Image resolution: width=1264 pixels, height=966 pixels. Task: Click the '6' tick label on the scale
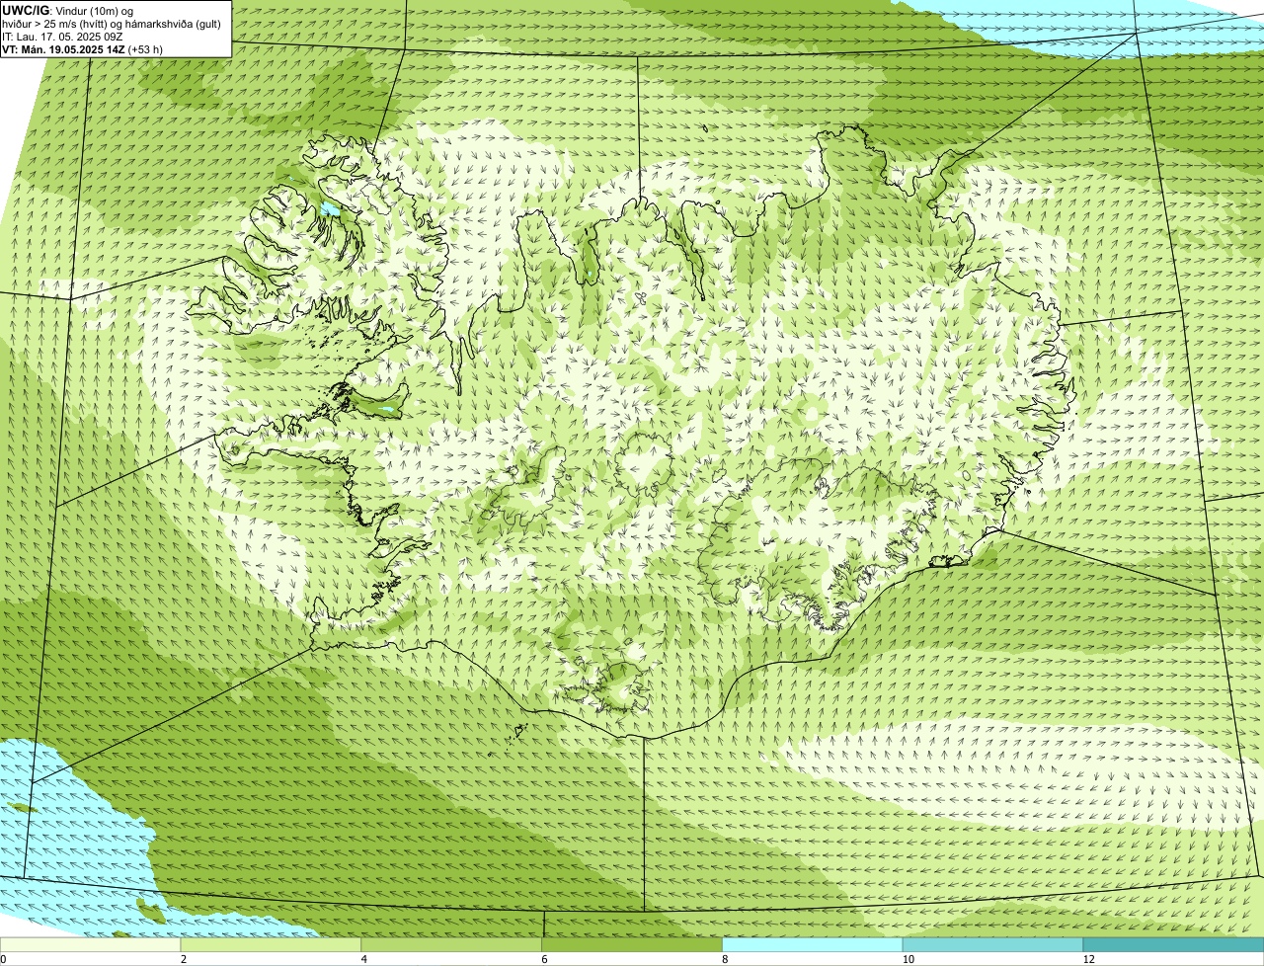[x=544, y=959]
